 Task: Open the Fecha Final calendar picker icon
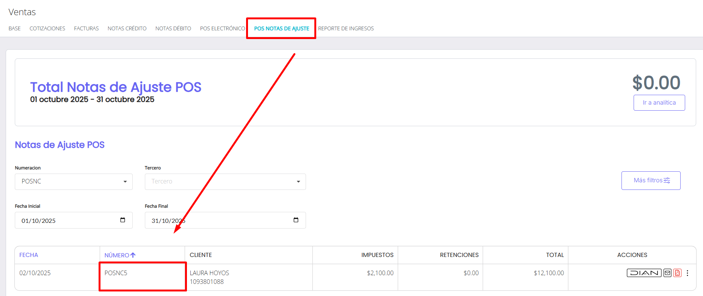click(296, 220)
